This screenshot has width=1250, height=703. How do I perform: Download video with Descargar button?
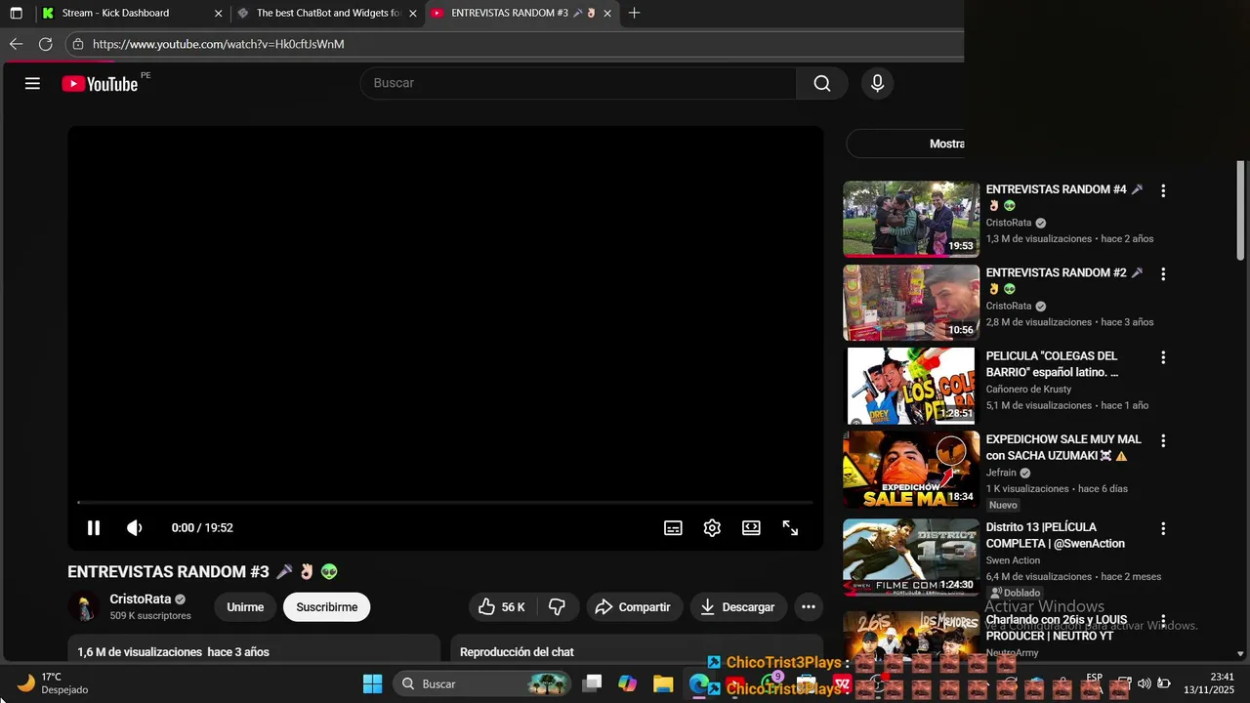click(737, 606)
